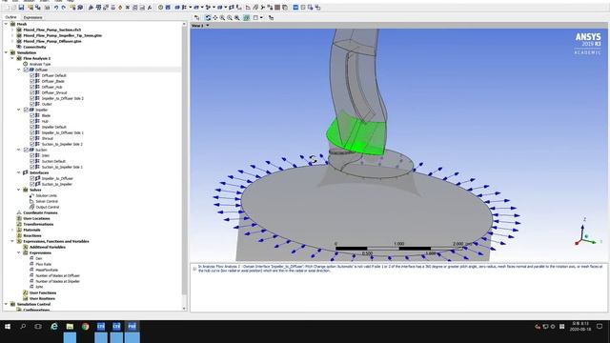Collapse the Interfaces node
The width and height of the screenshot is (610, 343).
click(x=19, y=172)
